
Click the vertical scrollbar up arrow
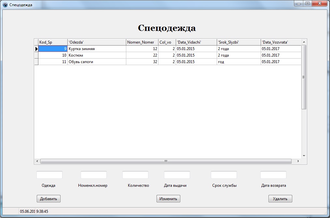click(x=304, y=42)
